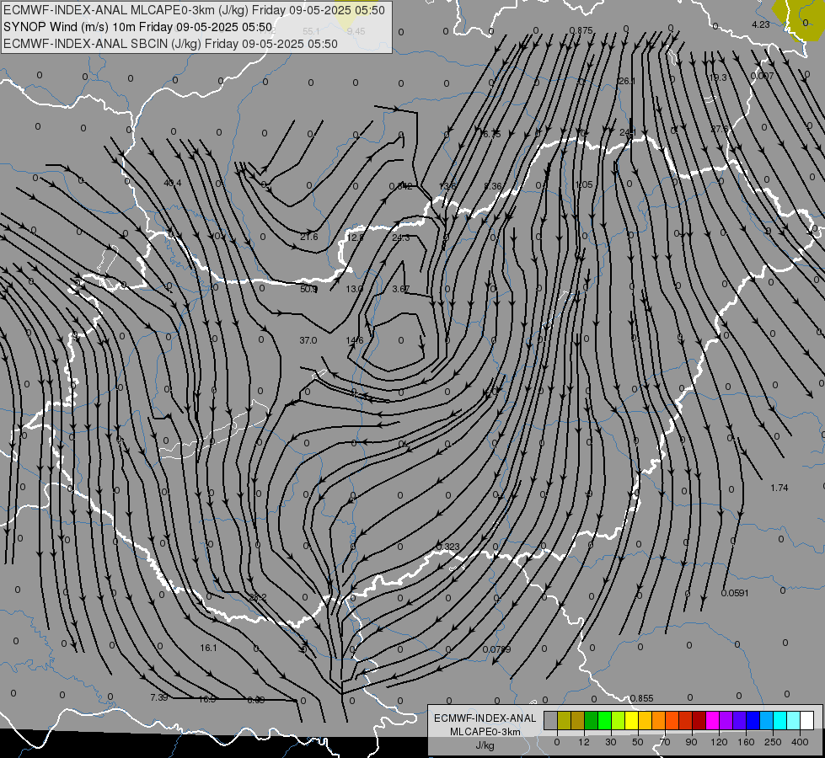Click the SYNOP Wind 10m header line

click(138, 27)
